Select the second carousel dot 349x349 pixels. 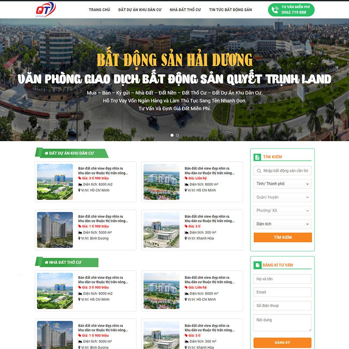(x=177, y=135)
